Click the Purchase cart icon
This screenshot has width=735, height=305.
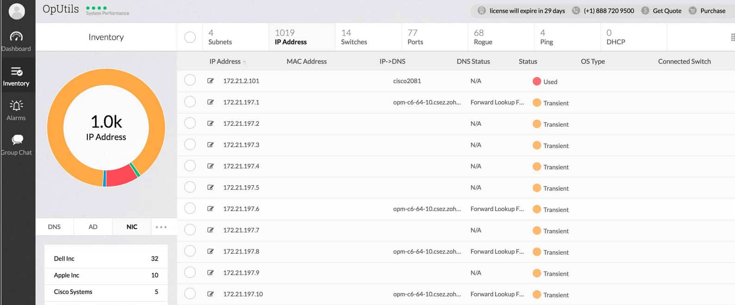[692, 11]
